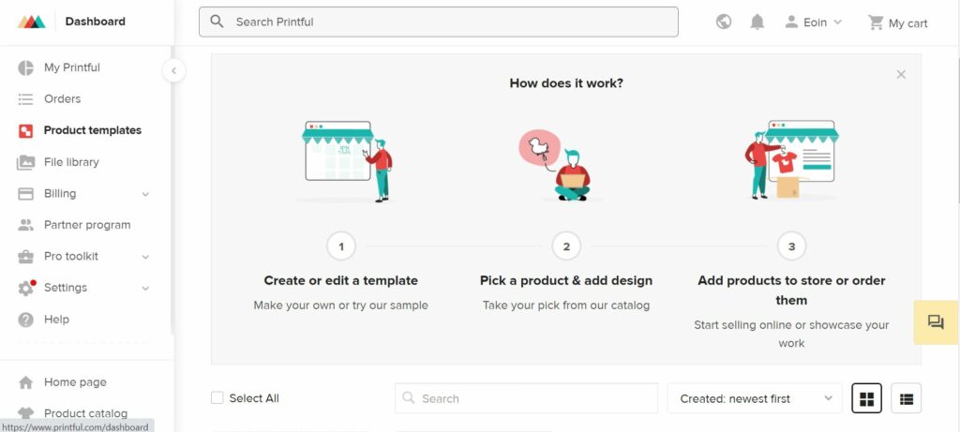Open the language globe icon
The width and height of the screenshot is (960, 432).
click(x=724, y=22)
